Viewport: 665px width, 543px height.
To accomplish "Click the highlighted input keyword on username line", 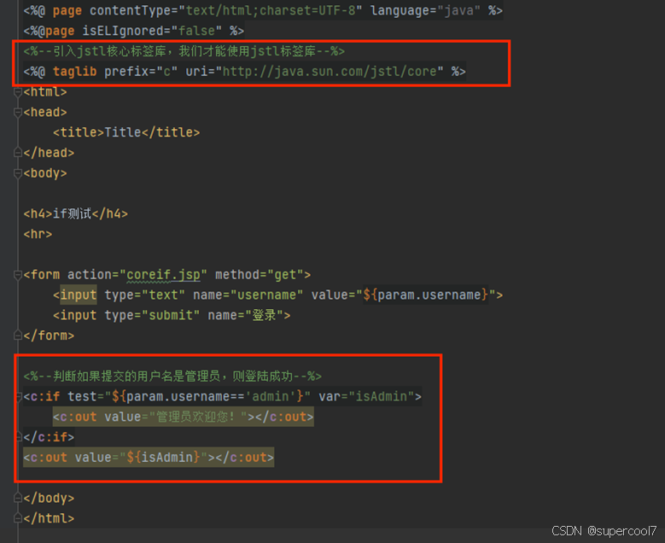I will [x=79, y=295].
